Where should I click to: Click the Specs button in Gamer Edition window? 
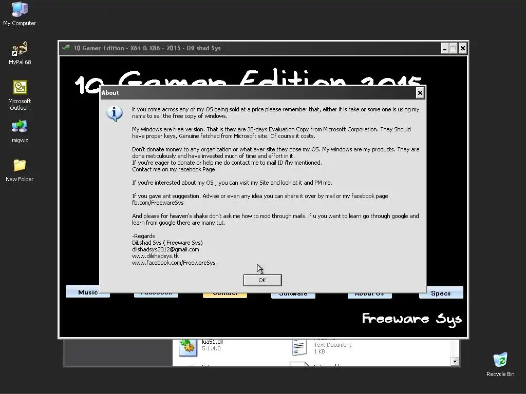pos(441,293)
